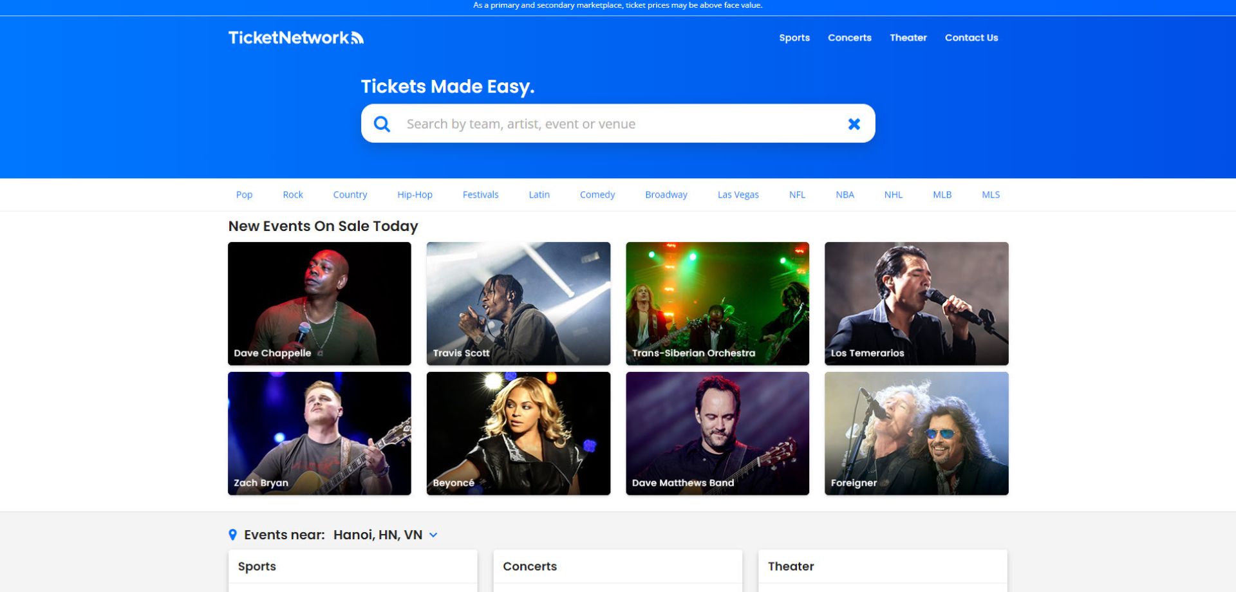1236x592 pixels.
Task: Browse the Hip-Hop category
Action: (415, 194)
